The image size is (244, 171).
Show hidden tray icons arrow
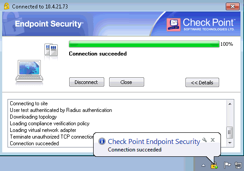click(x=203, y=165)
